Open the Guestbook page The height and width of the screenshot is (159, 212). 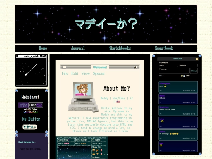[164, 48]
